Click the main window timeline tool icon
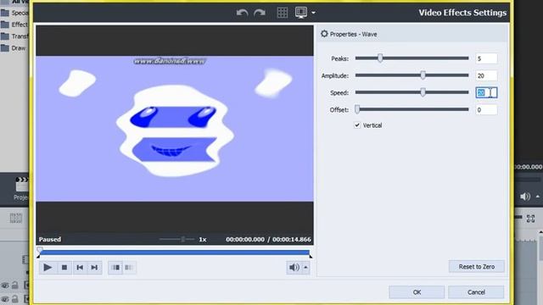543x305 pixels. pyautogui.click(x=15, y=219)
